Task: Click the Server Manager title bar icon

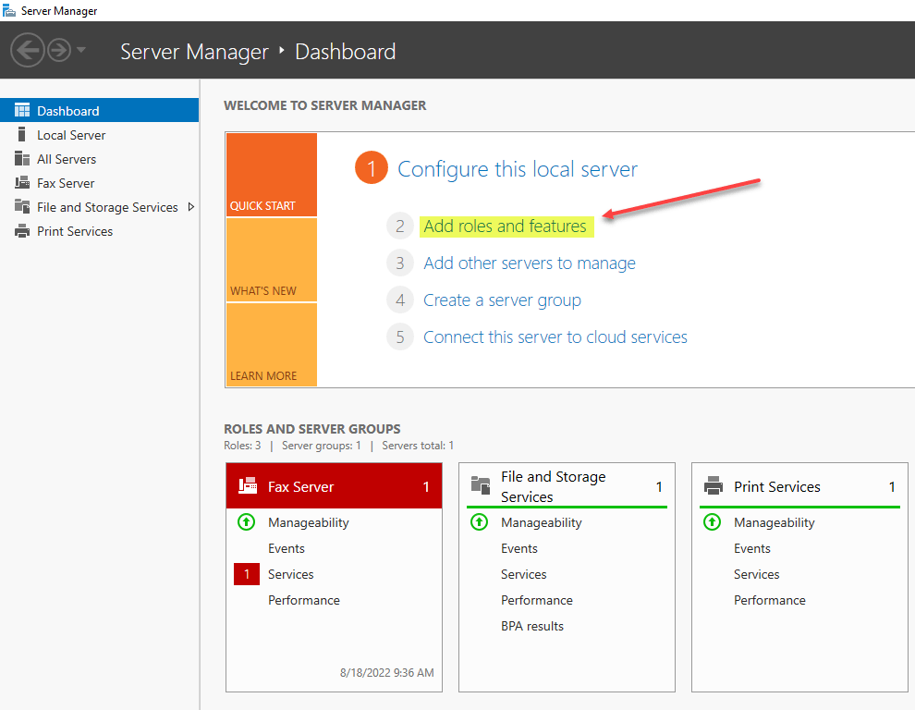Action: click(8, 10)
